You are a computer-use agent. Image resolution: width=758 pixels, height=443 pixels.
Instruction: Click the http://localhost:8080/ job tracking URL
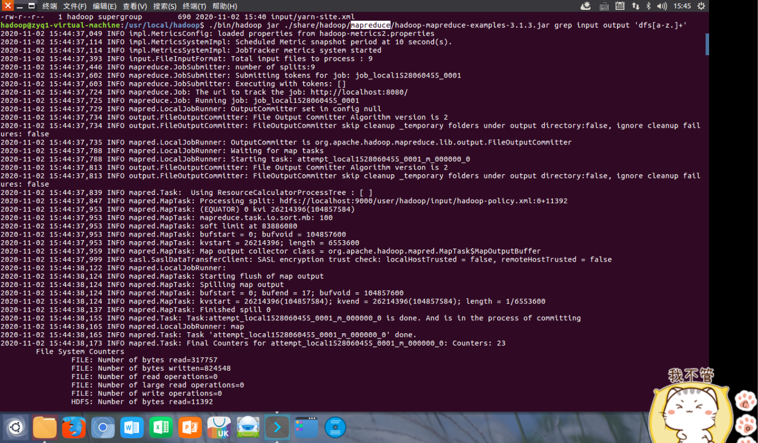[x=359, y=92]
